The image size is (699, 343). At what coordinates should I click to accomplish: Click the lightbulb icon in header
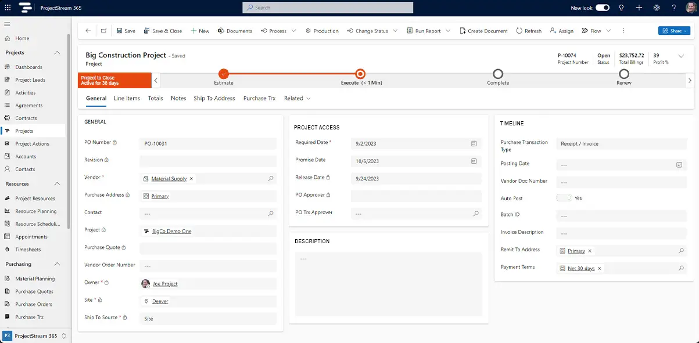tap(621, 8)
